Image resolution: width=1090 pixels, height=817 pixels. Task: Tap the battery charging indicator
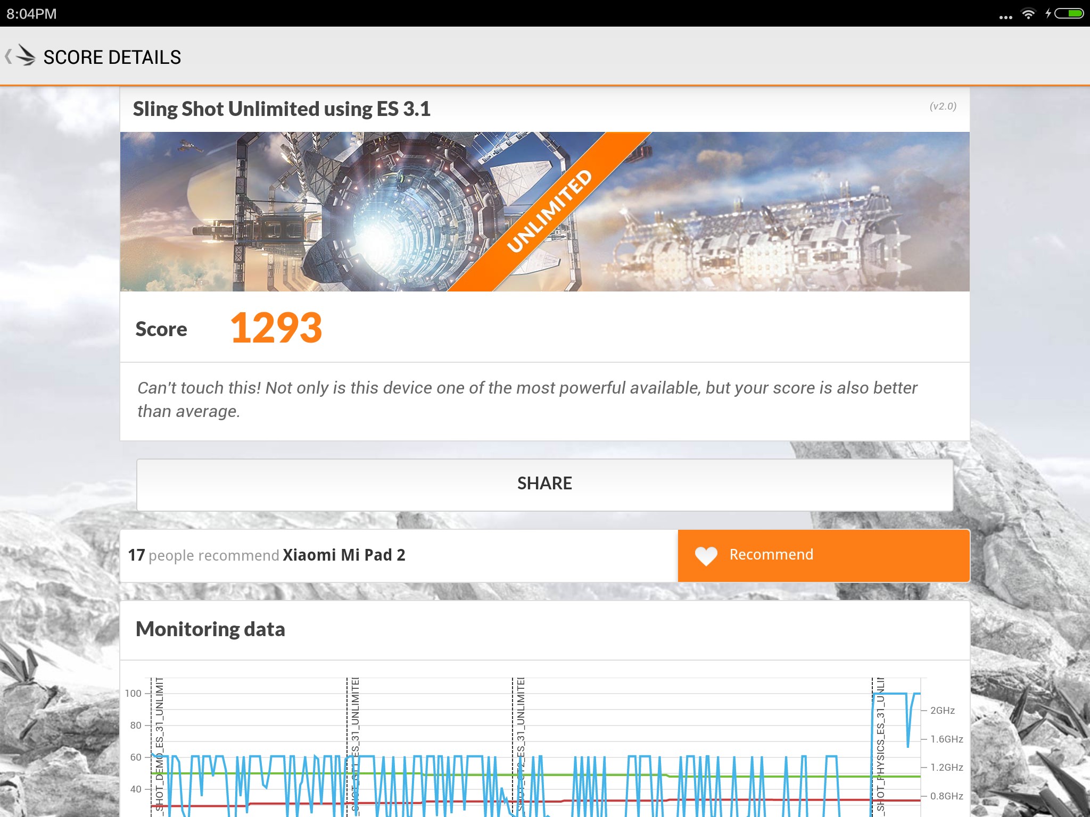point(1064,13)
